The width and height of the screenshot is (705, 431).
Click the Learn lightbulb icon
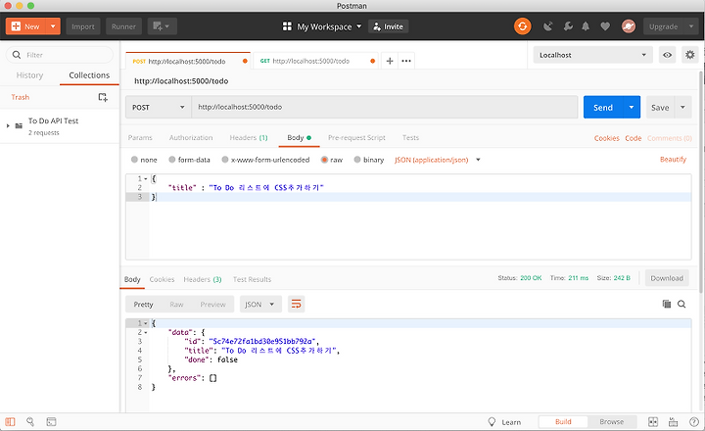tap(492, 421)
